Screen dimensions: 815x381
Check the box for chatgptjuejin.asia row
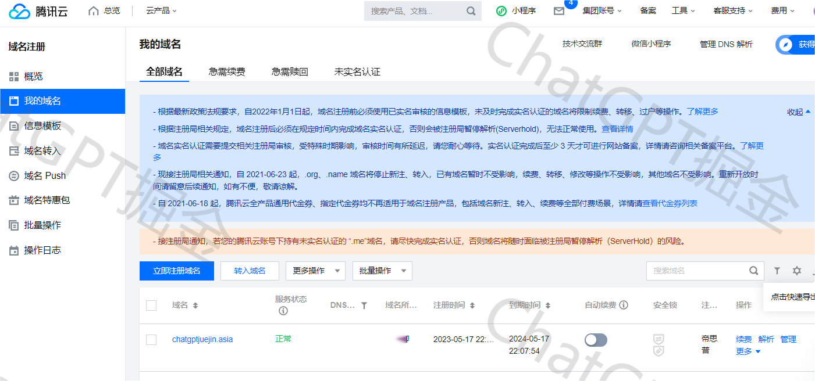(151, 340)
